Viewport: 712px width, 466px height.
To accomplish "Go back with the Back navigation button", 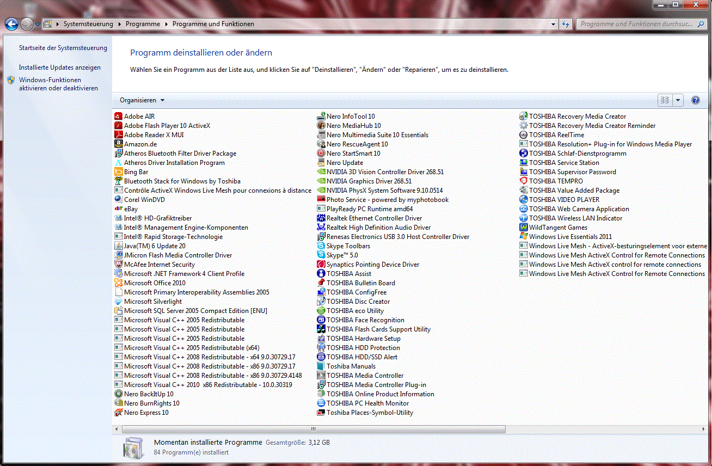I will pyautogui.click(x=11, y=24).
